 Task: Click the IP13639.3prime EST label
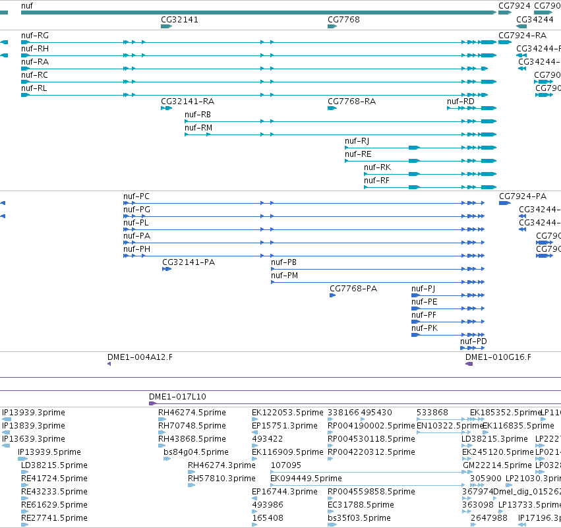click(x=34, y=439)
